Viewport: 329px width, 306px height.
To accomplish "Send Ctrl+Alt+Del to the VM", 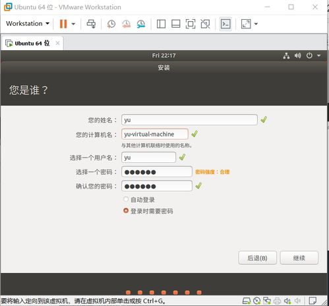I will [x=91, y=24].
